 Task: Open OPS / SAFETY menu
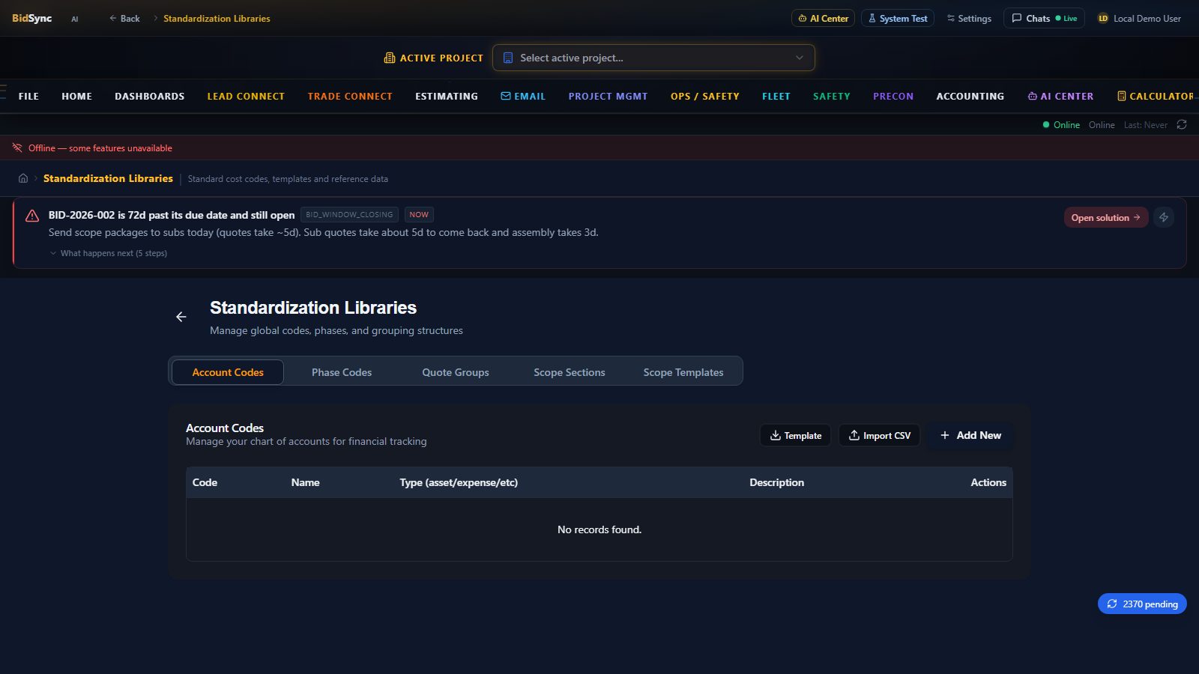(x=704, y=96)
